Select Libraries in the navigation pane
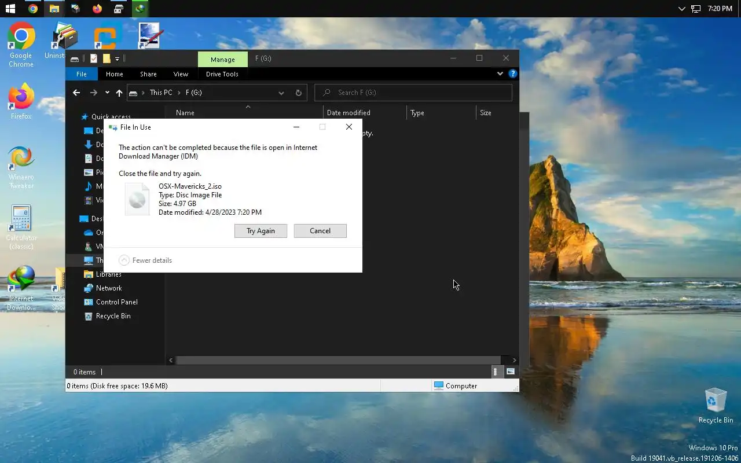This screenshot has height=463, width=741. [x=108, y=274]
